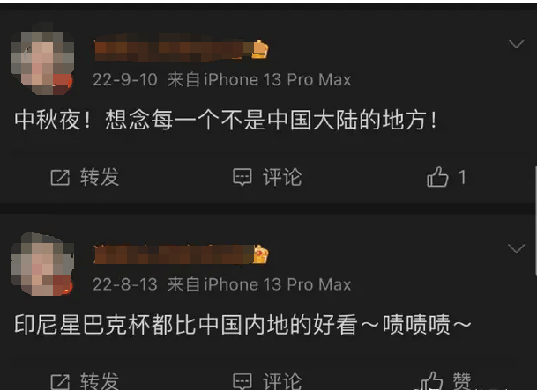
Task: Click repost icon on the 22-9-10 post
Action: pos(60,178)
